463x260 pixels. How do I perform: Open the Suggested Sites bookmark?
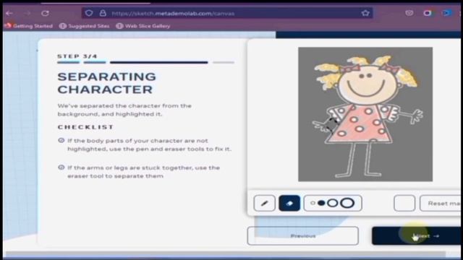click(84, 26)
